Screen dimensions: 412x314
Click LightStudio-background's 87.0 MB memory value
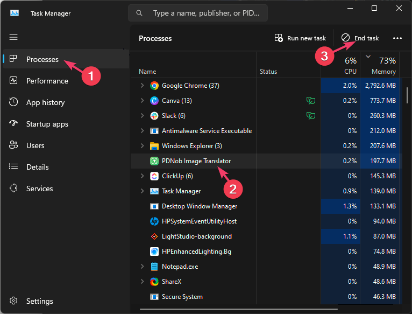pos(385,236)
